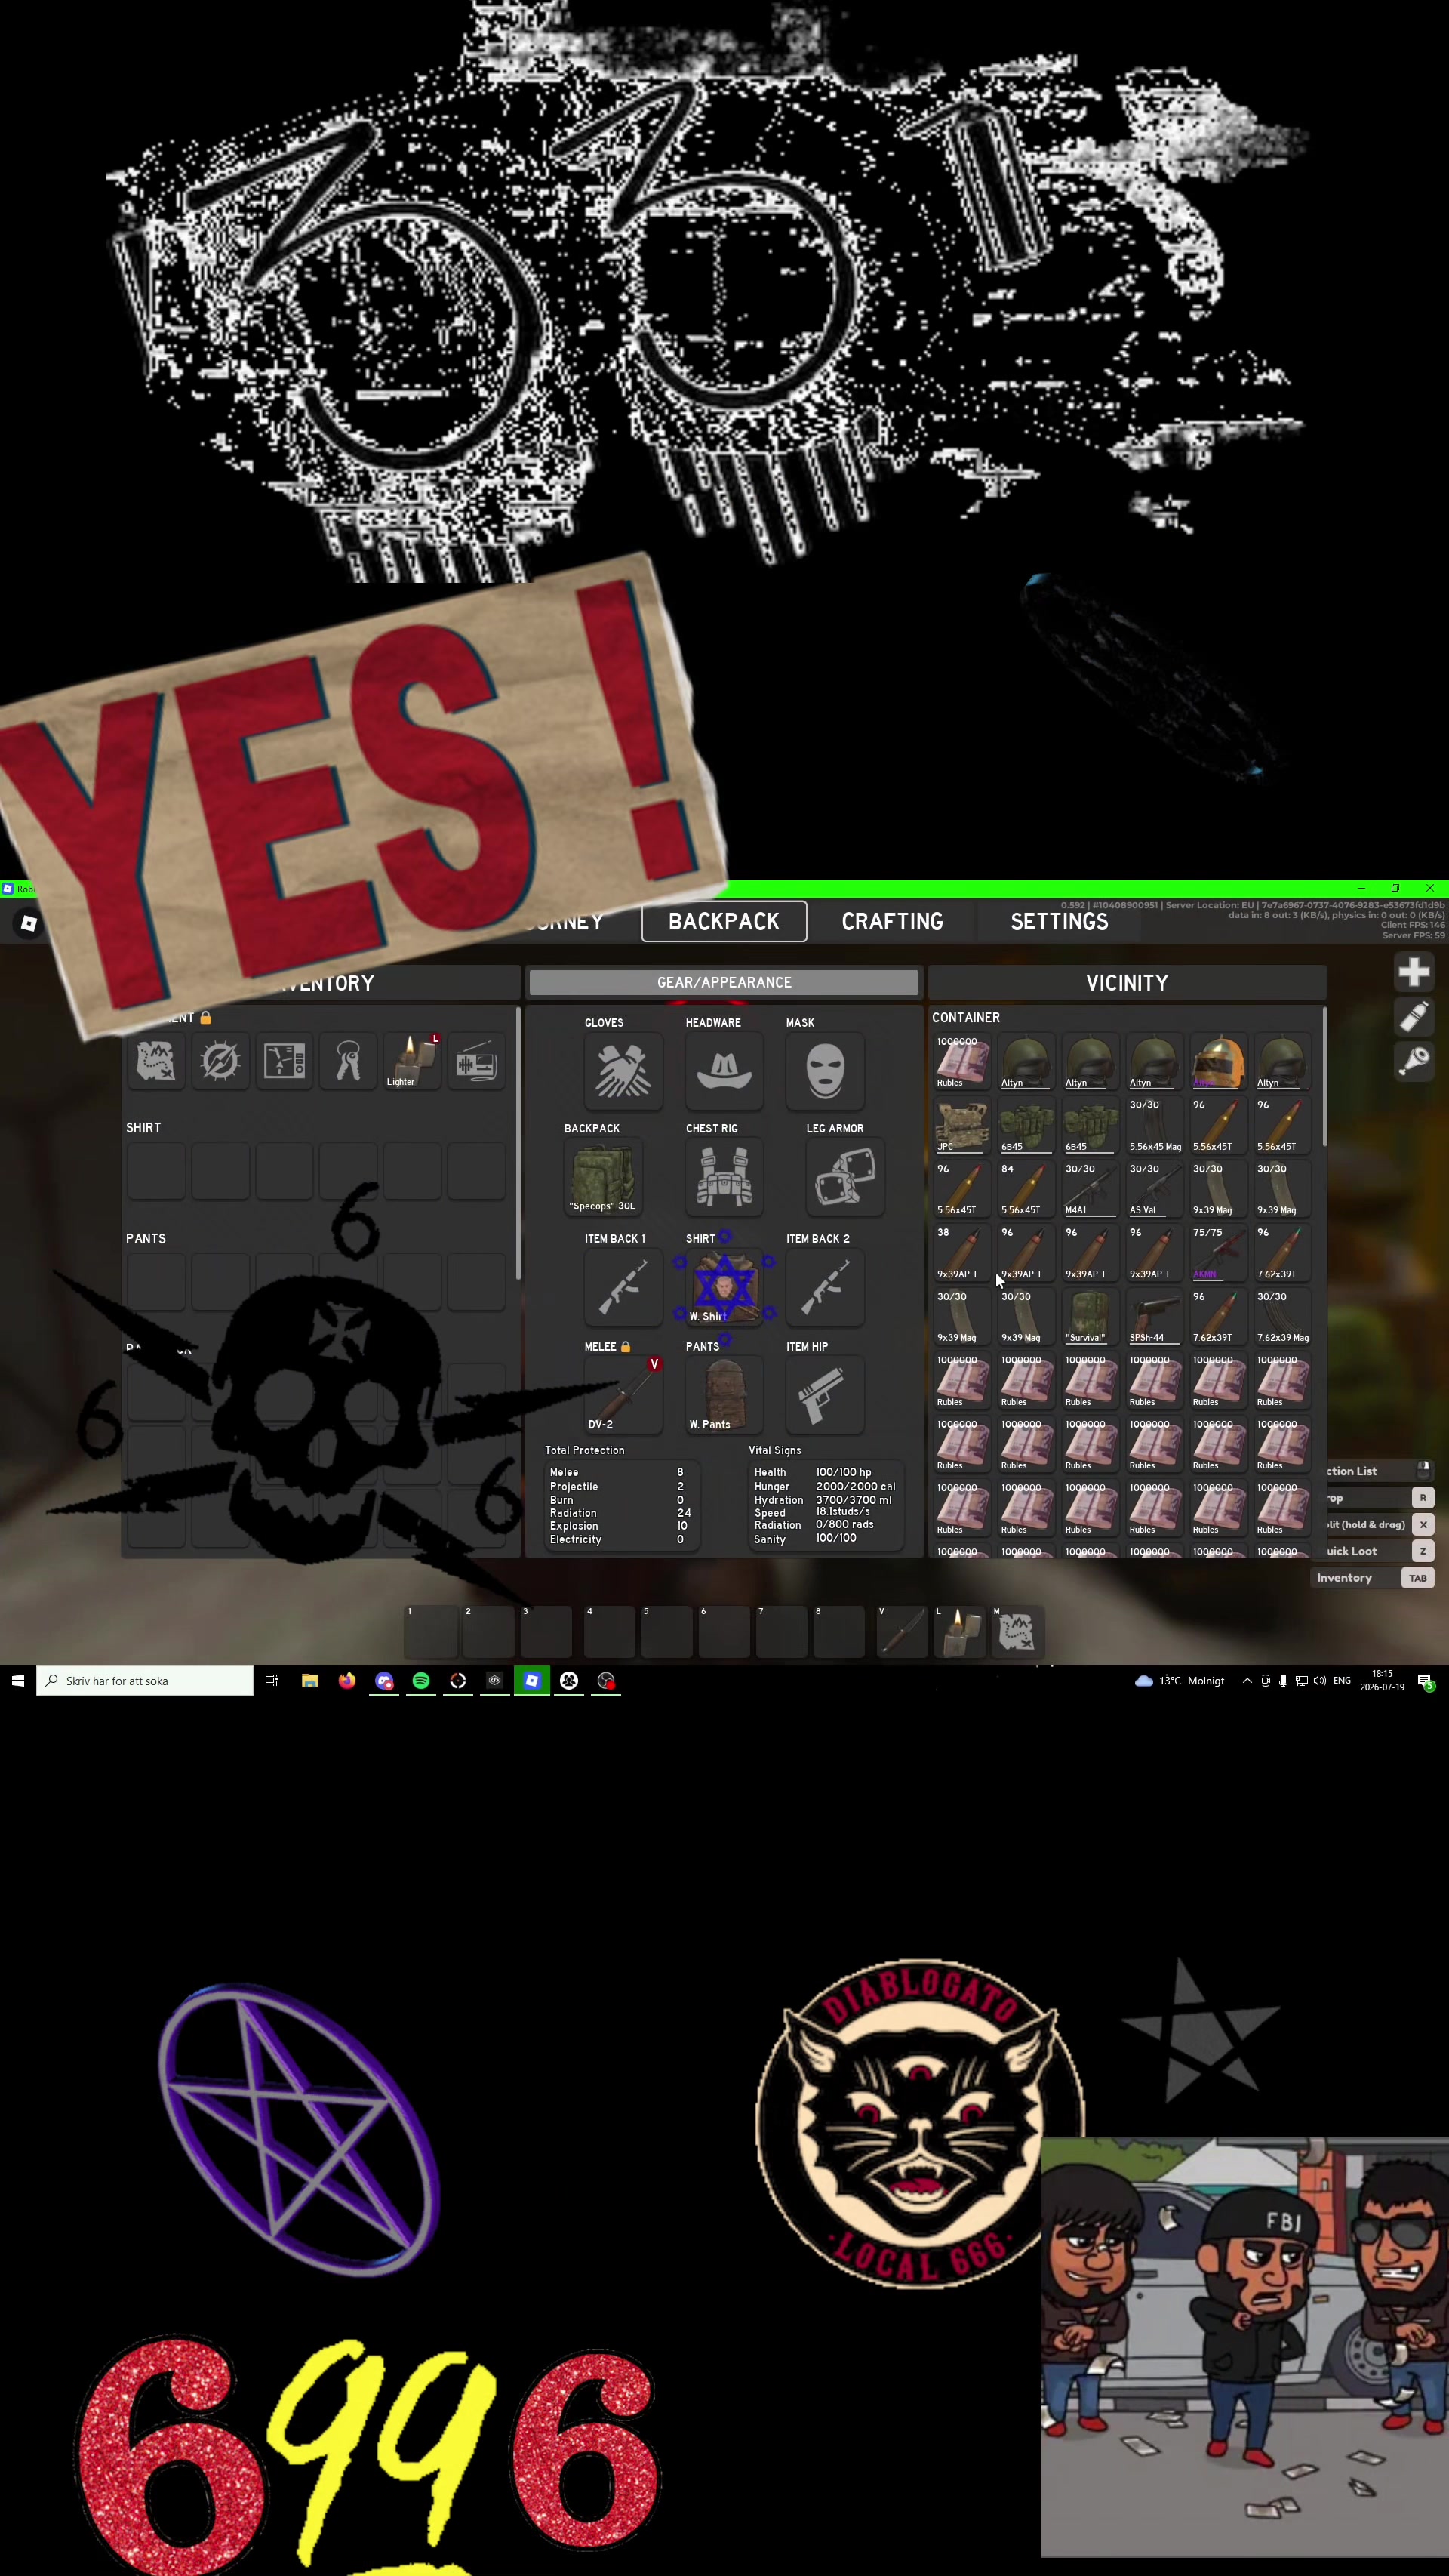1449x2576 pixels.
Task: Open the Windows Start menu
Action: [x=17, y=1681]
